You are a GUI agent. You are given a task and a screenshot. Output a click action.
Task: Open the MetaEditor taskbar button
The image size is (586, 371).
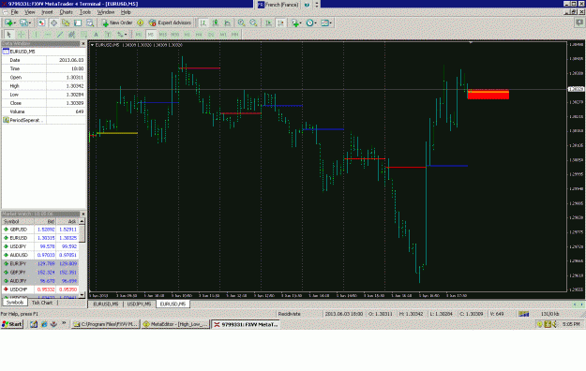click(x=175, y=324)
